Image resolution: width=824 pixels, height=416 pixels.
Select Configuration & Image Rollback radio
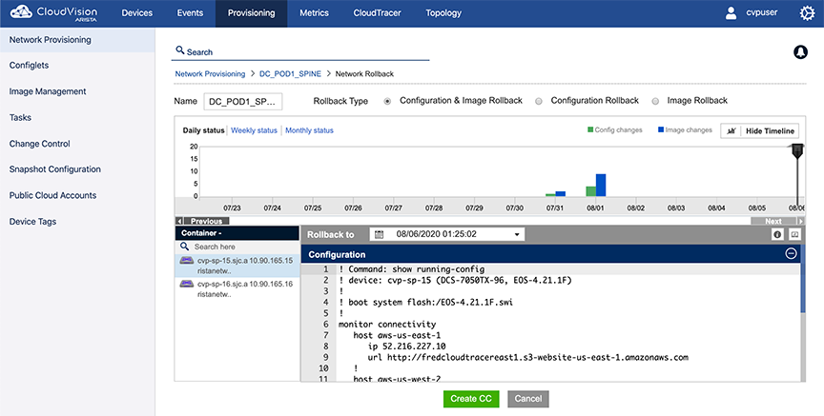coord(387,101)
